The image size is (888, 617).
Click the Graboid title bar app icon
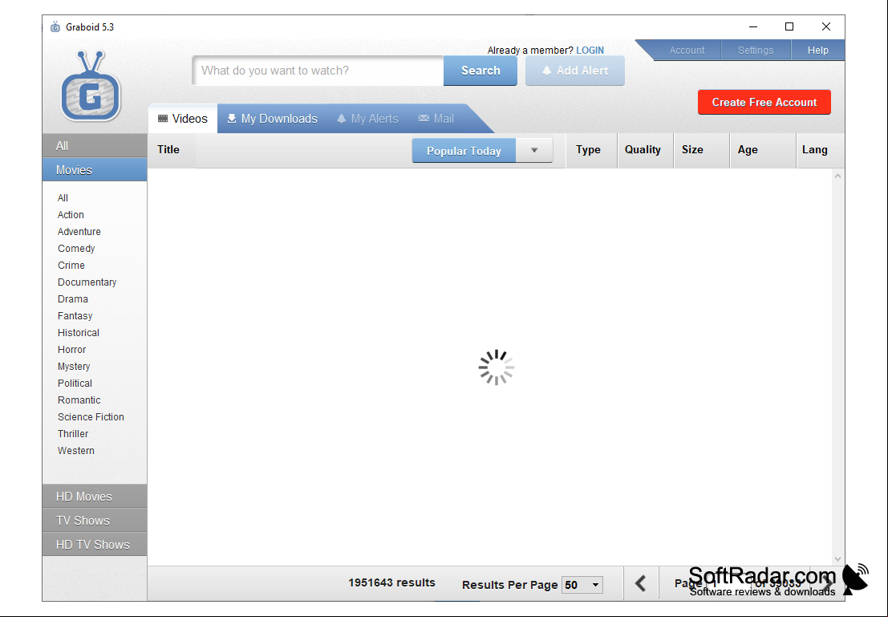55,26
